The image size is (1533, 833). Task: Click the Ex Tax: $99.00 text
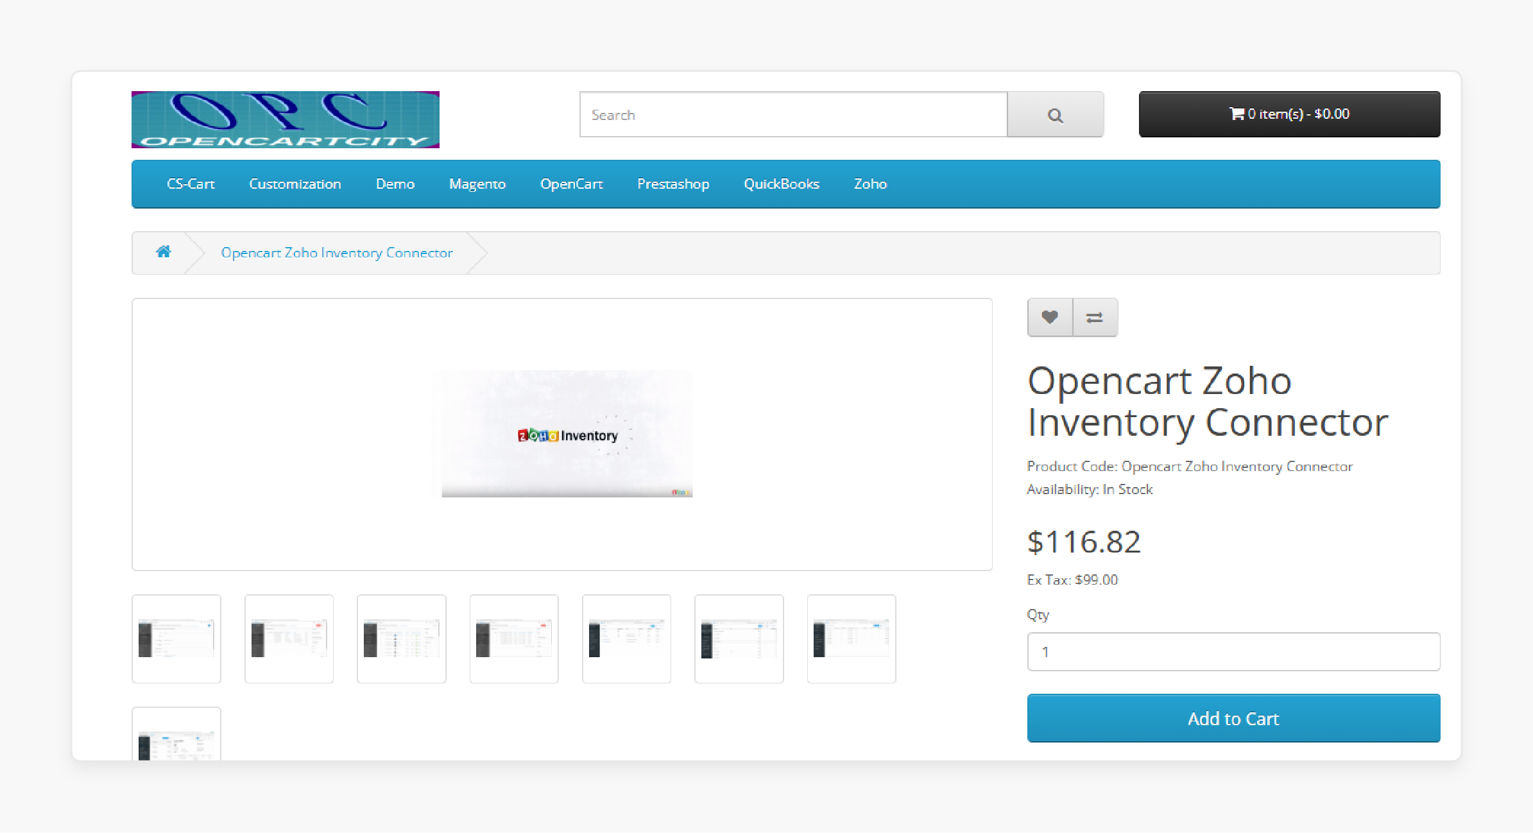pos(1072,580)
